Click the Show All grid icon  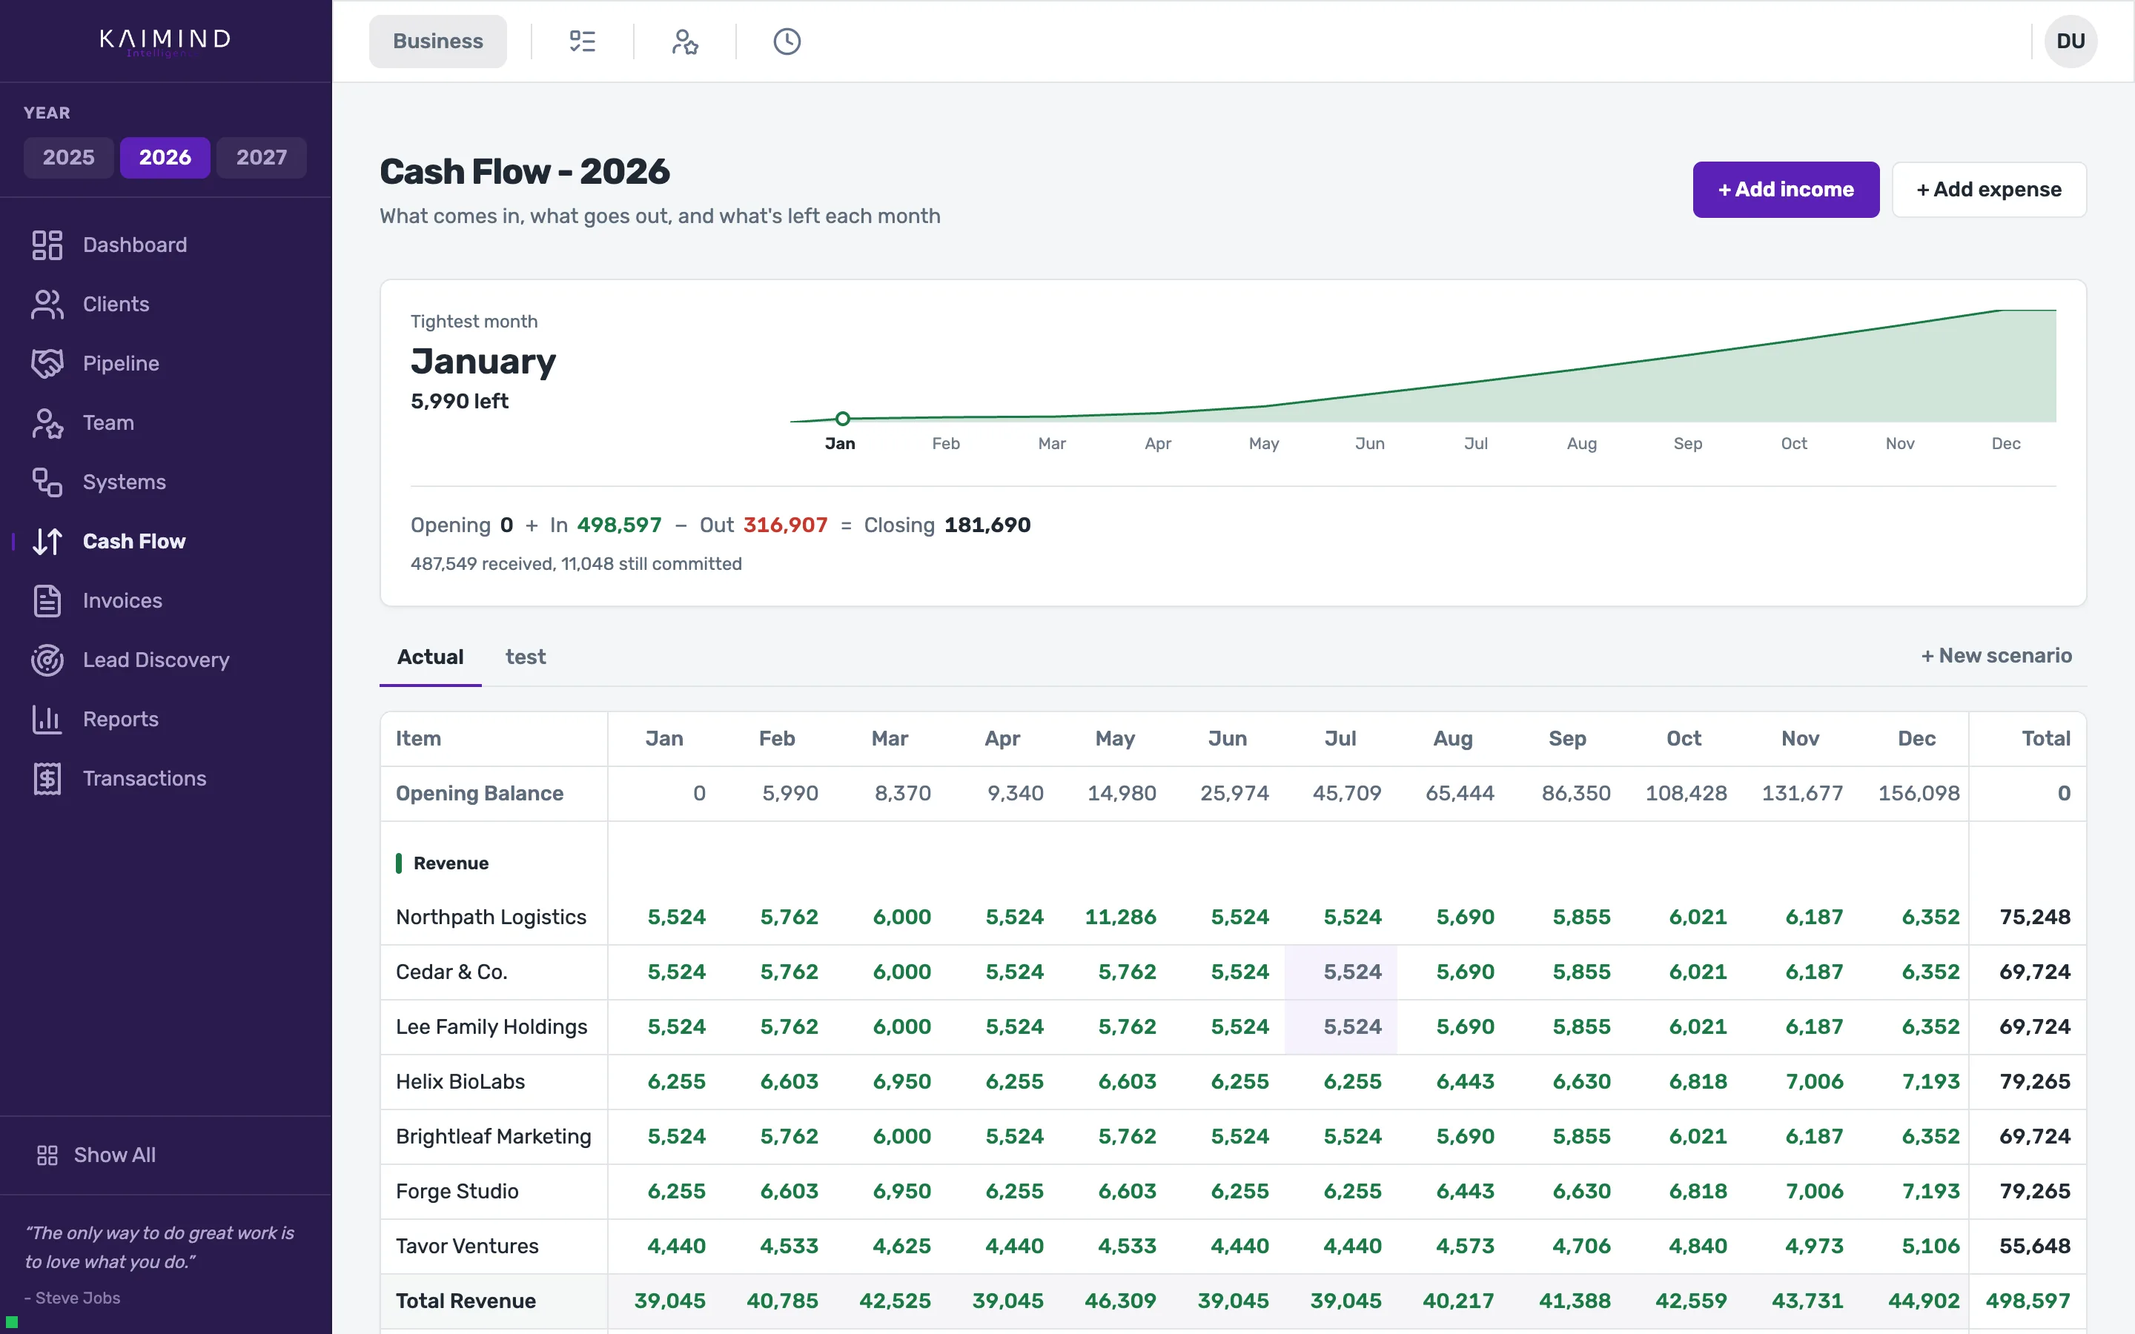point(47,1155)
